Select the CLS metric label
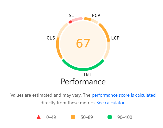163x128 pixels. pos(51,38)
